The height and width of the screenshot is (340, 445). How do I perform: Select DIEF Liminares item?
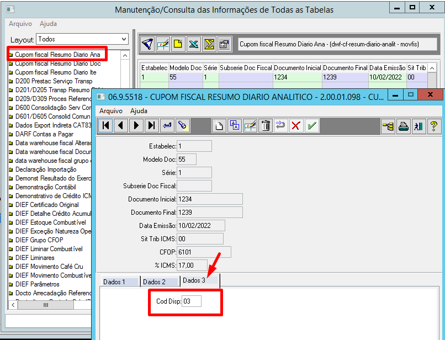35,258
